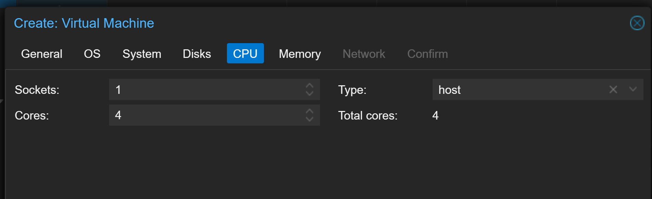This screenshot has height=199, width=652.
Task: Jump to the Confirm tab
Action: (x=427, y=54)
